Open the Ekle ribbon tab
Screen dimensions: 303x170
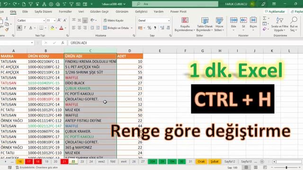(25, 11)
